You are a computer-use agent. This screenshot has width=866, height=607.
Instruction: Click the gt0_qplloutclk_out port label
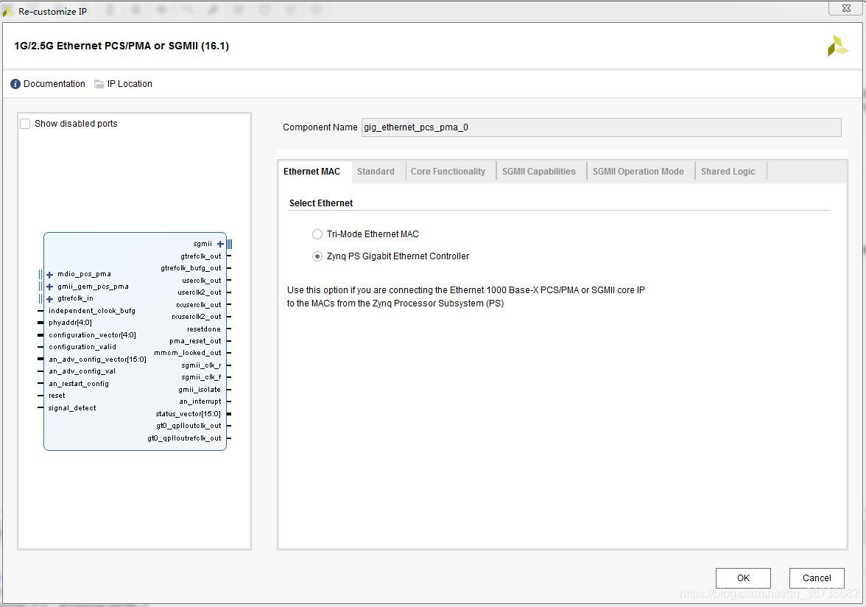[189, 426]
